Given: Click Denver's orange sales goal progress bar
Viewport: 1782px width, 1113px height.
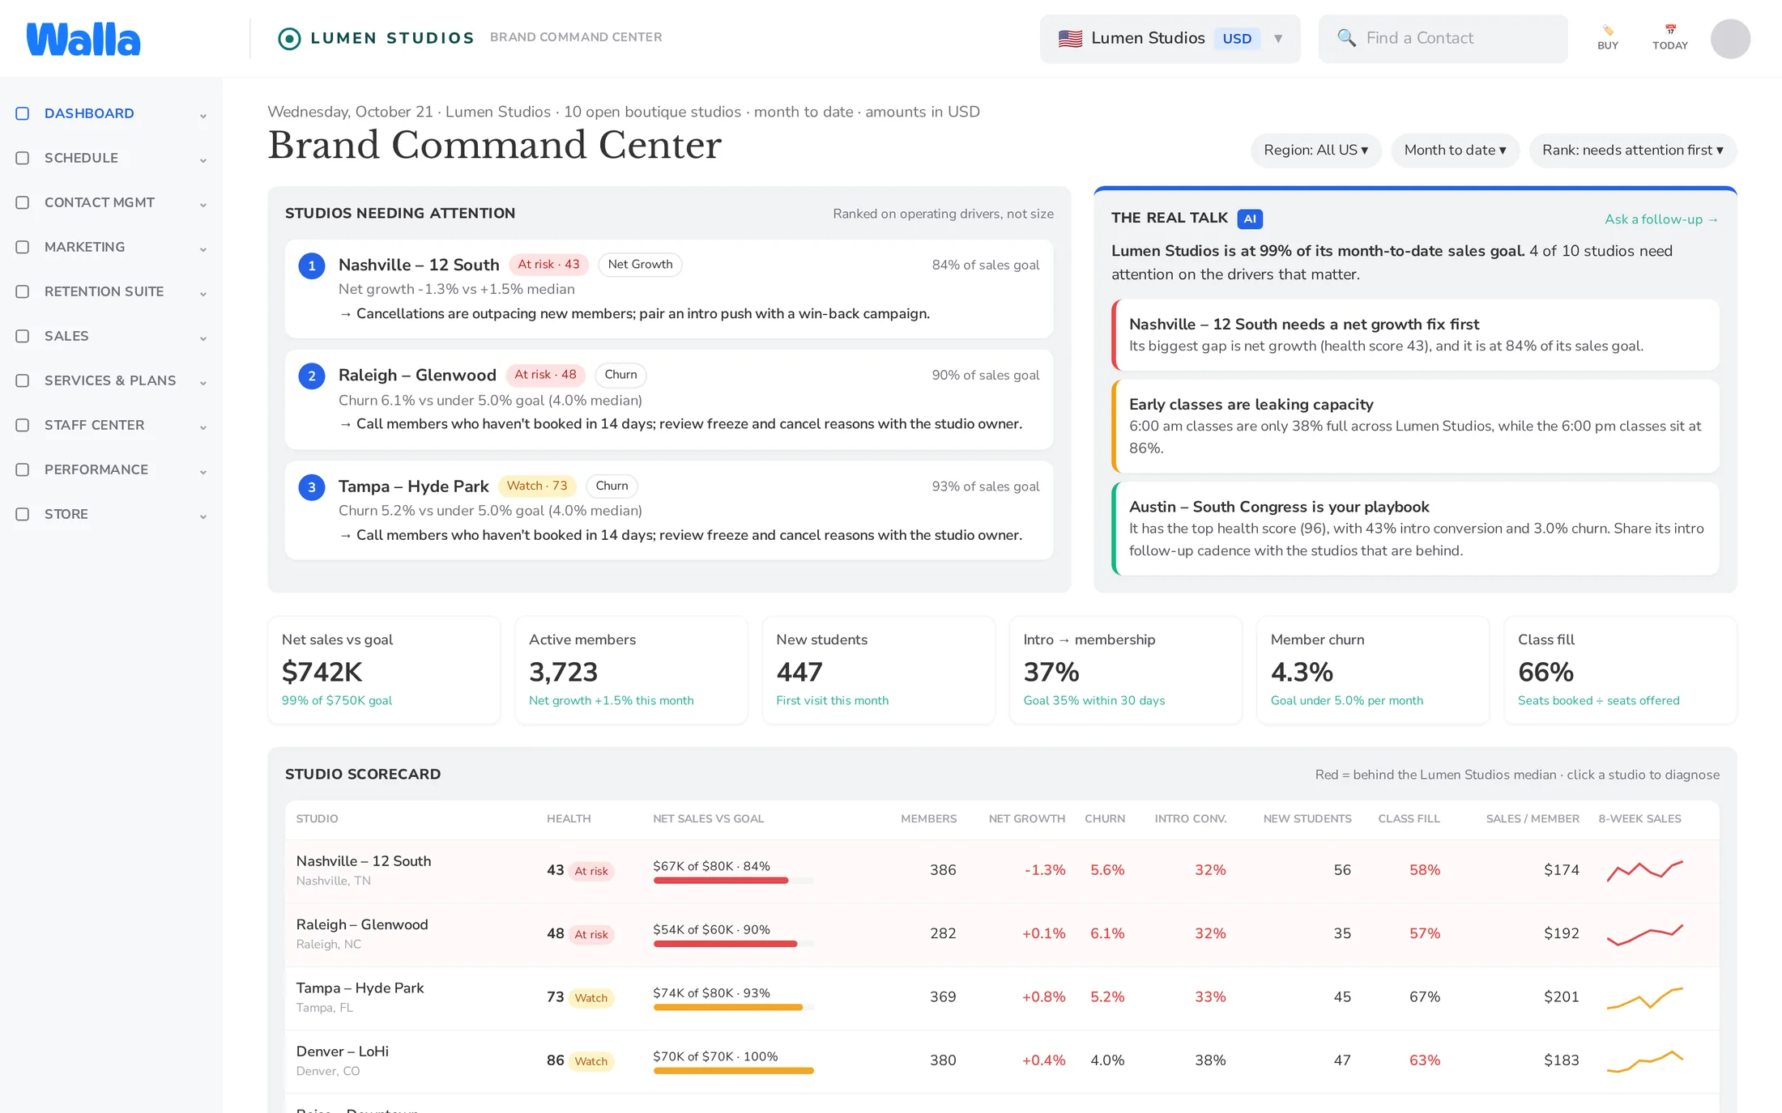Looking at the screenshot, I should click(733, 1070).
